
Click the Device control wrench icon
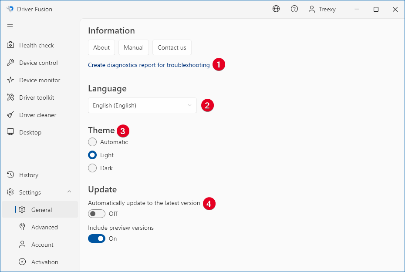[x=10, y=63]
